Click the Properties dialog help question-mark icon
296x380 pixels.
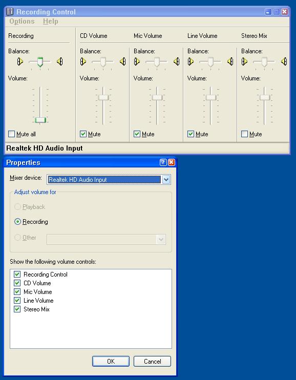163,162
